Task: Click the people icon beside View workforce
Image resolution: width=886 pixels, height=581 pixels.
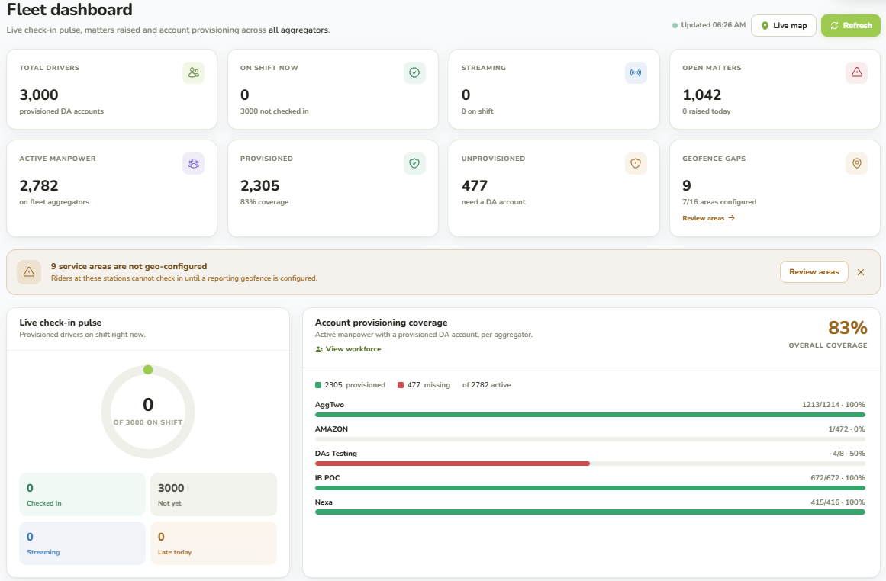Action: [319, 349]
